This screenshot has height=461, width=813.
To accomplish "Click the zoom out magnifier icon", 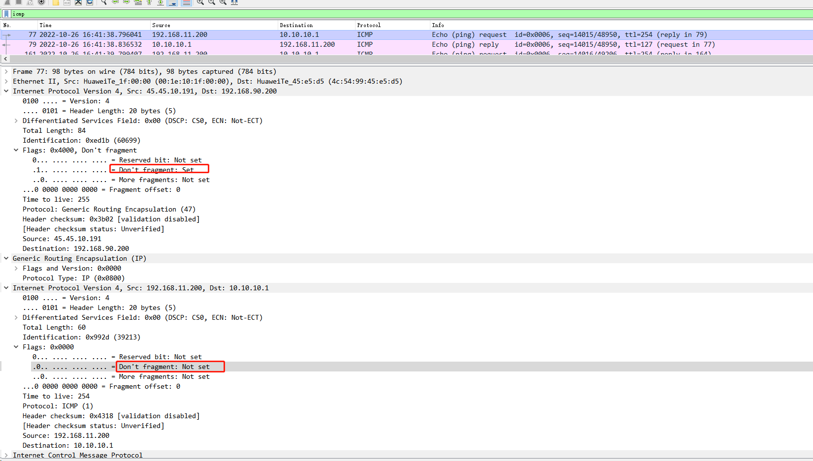I will (212, 2).
